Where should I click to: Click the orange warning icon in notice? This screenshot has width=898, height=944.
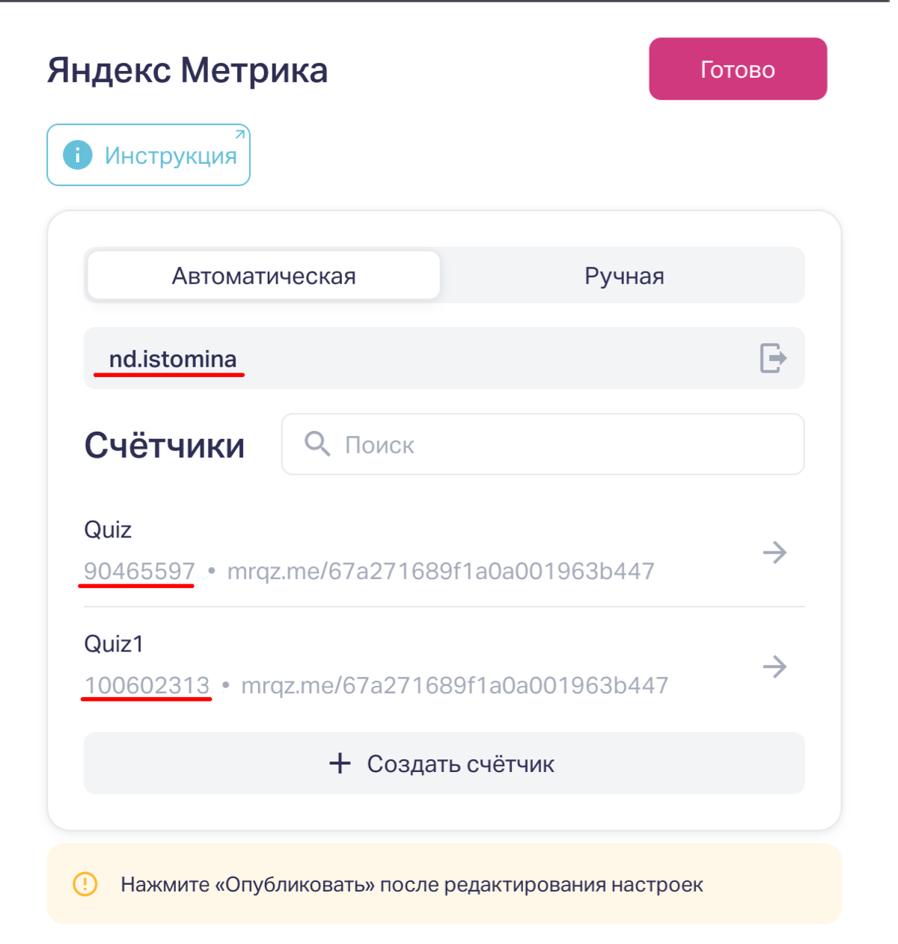[85, 884]
